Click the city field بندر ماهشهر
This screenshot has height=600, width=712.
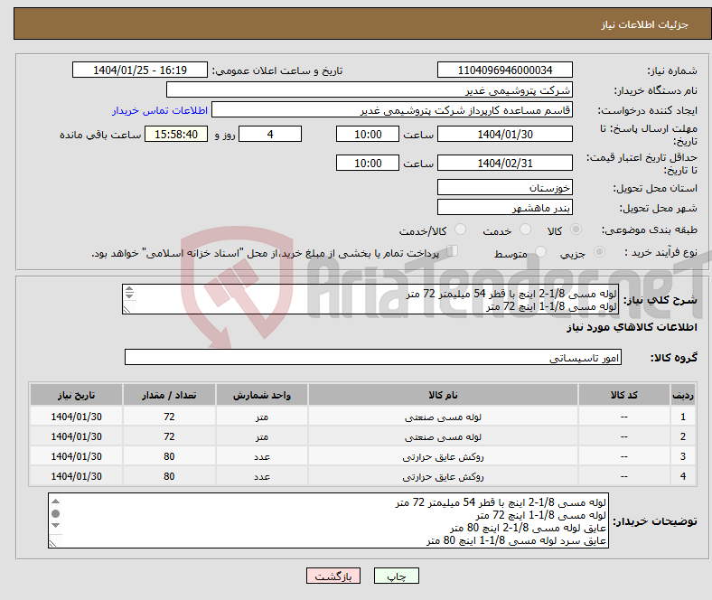[504, 207]
